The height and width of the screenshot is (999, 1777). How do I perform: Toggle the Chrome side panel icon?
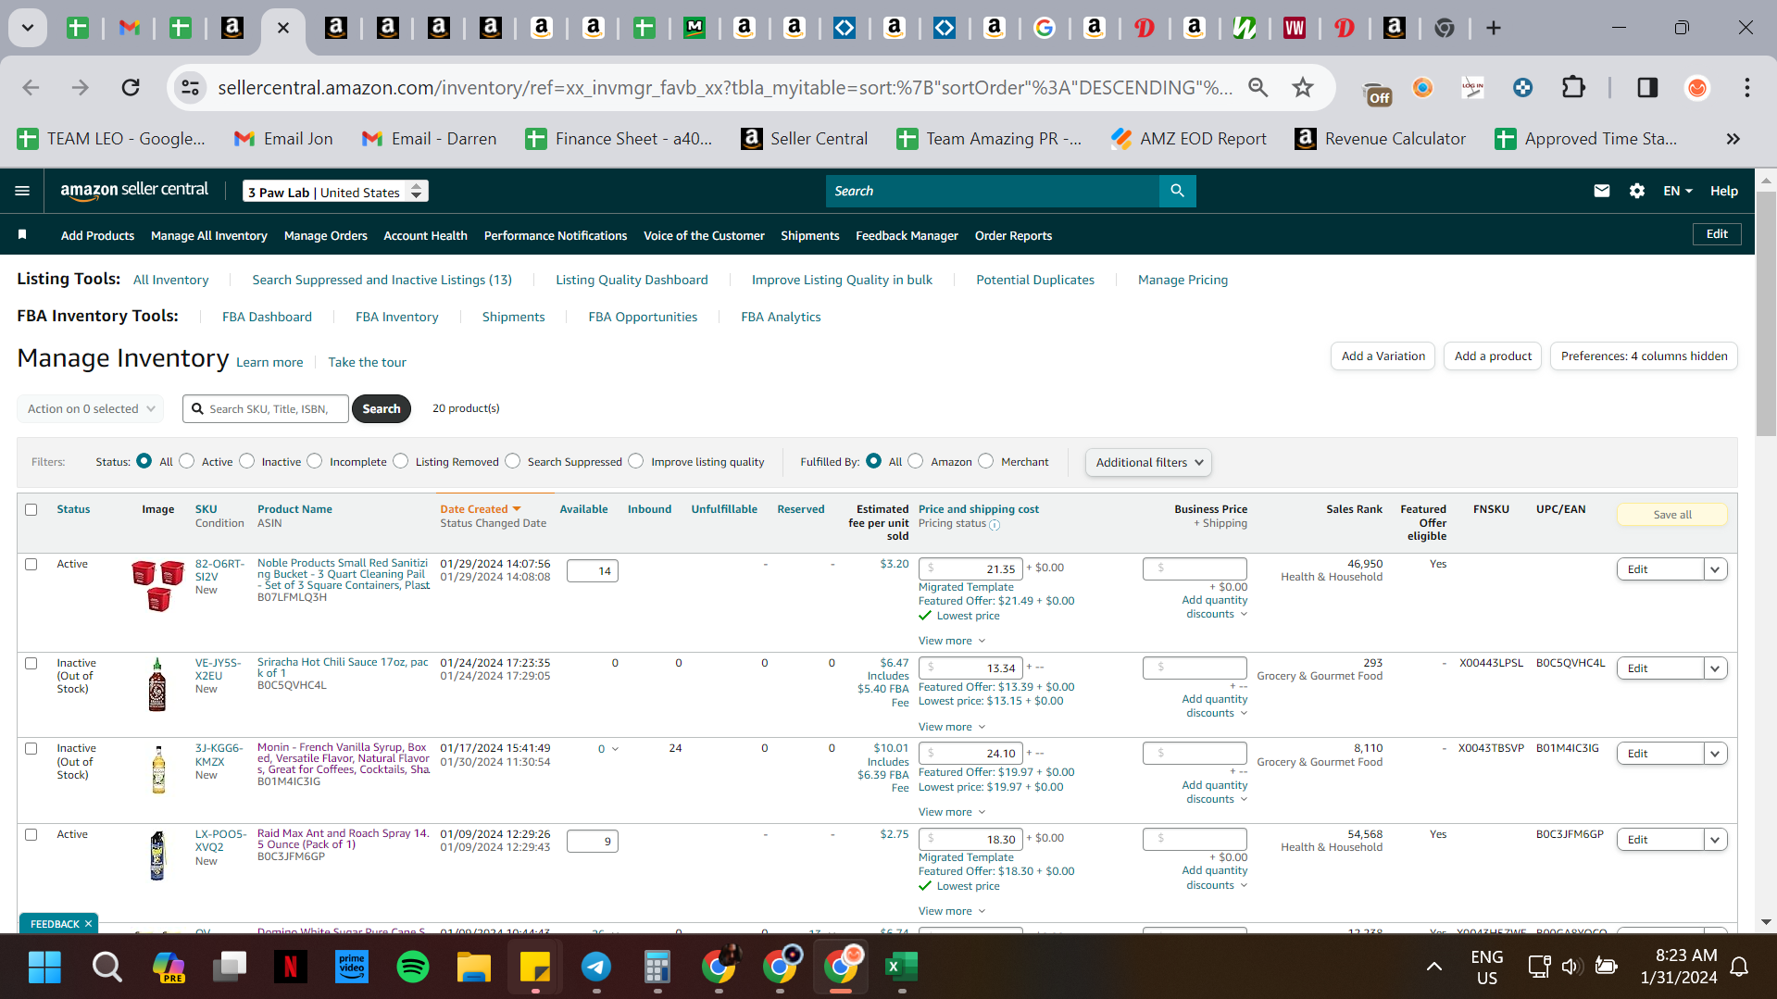click(x=1647, y=87)
